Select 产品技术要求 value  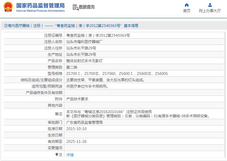[77, 99]
